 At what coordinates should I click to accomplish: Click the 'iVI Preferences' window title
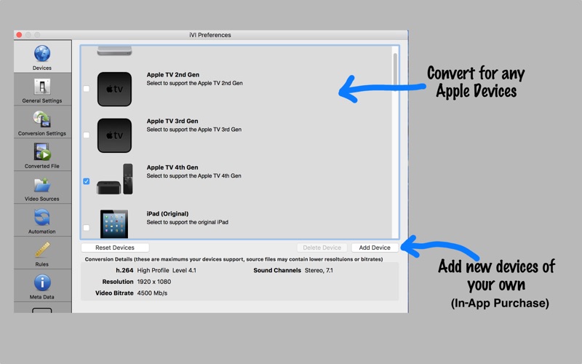point(210,35)
